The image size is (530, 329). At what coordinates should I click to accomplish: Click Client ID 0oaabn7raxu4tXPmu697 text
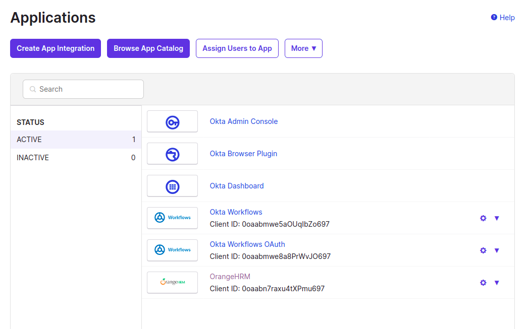click(267, 289)
